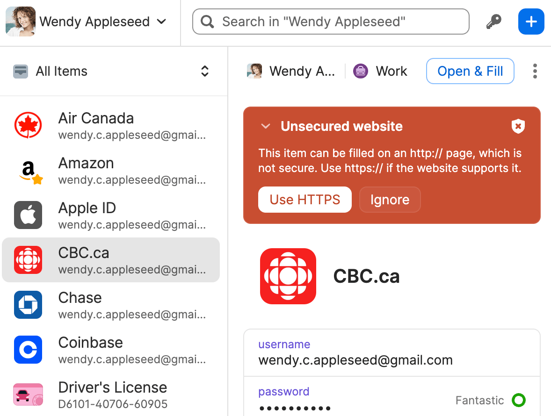The height and width of the screenshot is (416, 551).
Task: Click the large CBC.ca logo in detail view
Action: (288, 276)
